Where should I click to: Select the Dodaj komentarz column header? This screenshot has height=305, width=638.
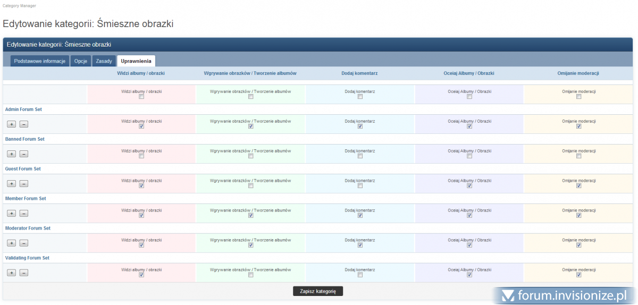(x=359, y=73)
